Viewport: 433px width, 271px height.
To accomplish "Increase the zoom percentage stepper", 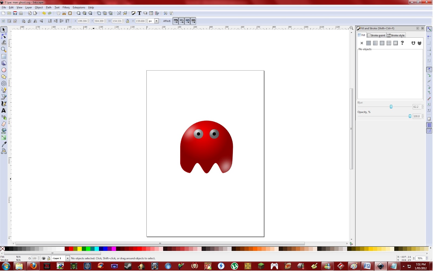I will pyautogui.click(x=427, y=257).
